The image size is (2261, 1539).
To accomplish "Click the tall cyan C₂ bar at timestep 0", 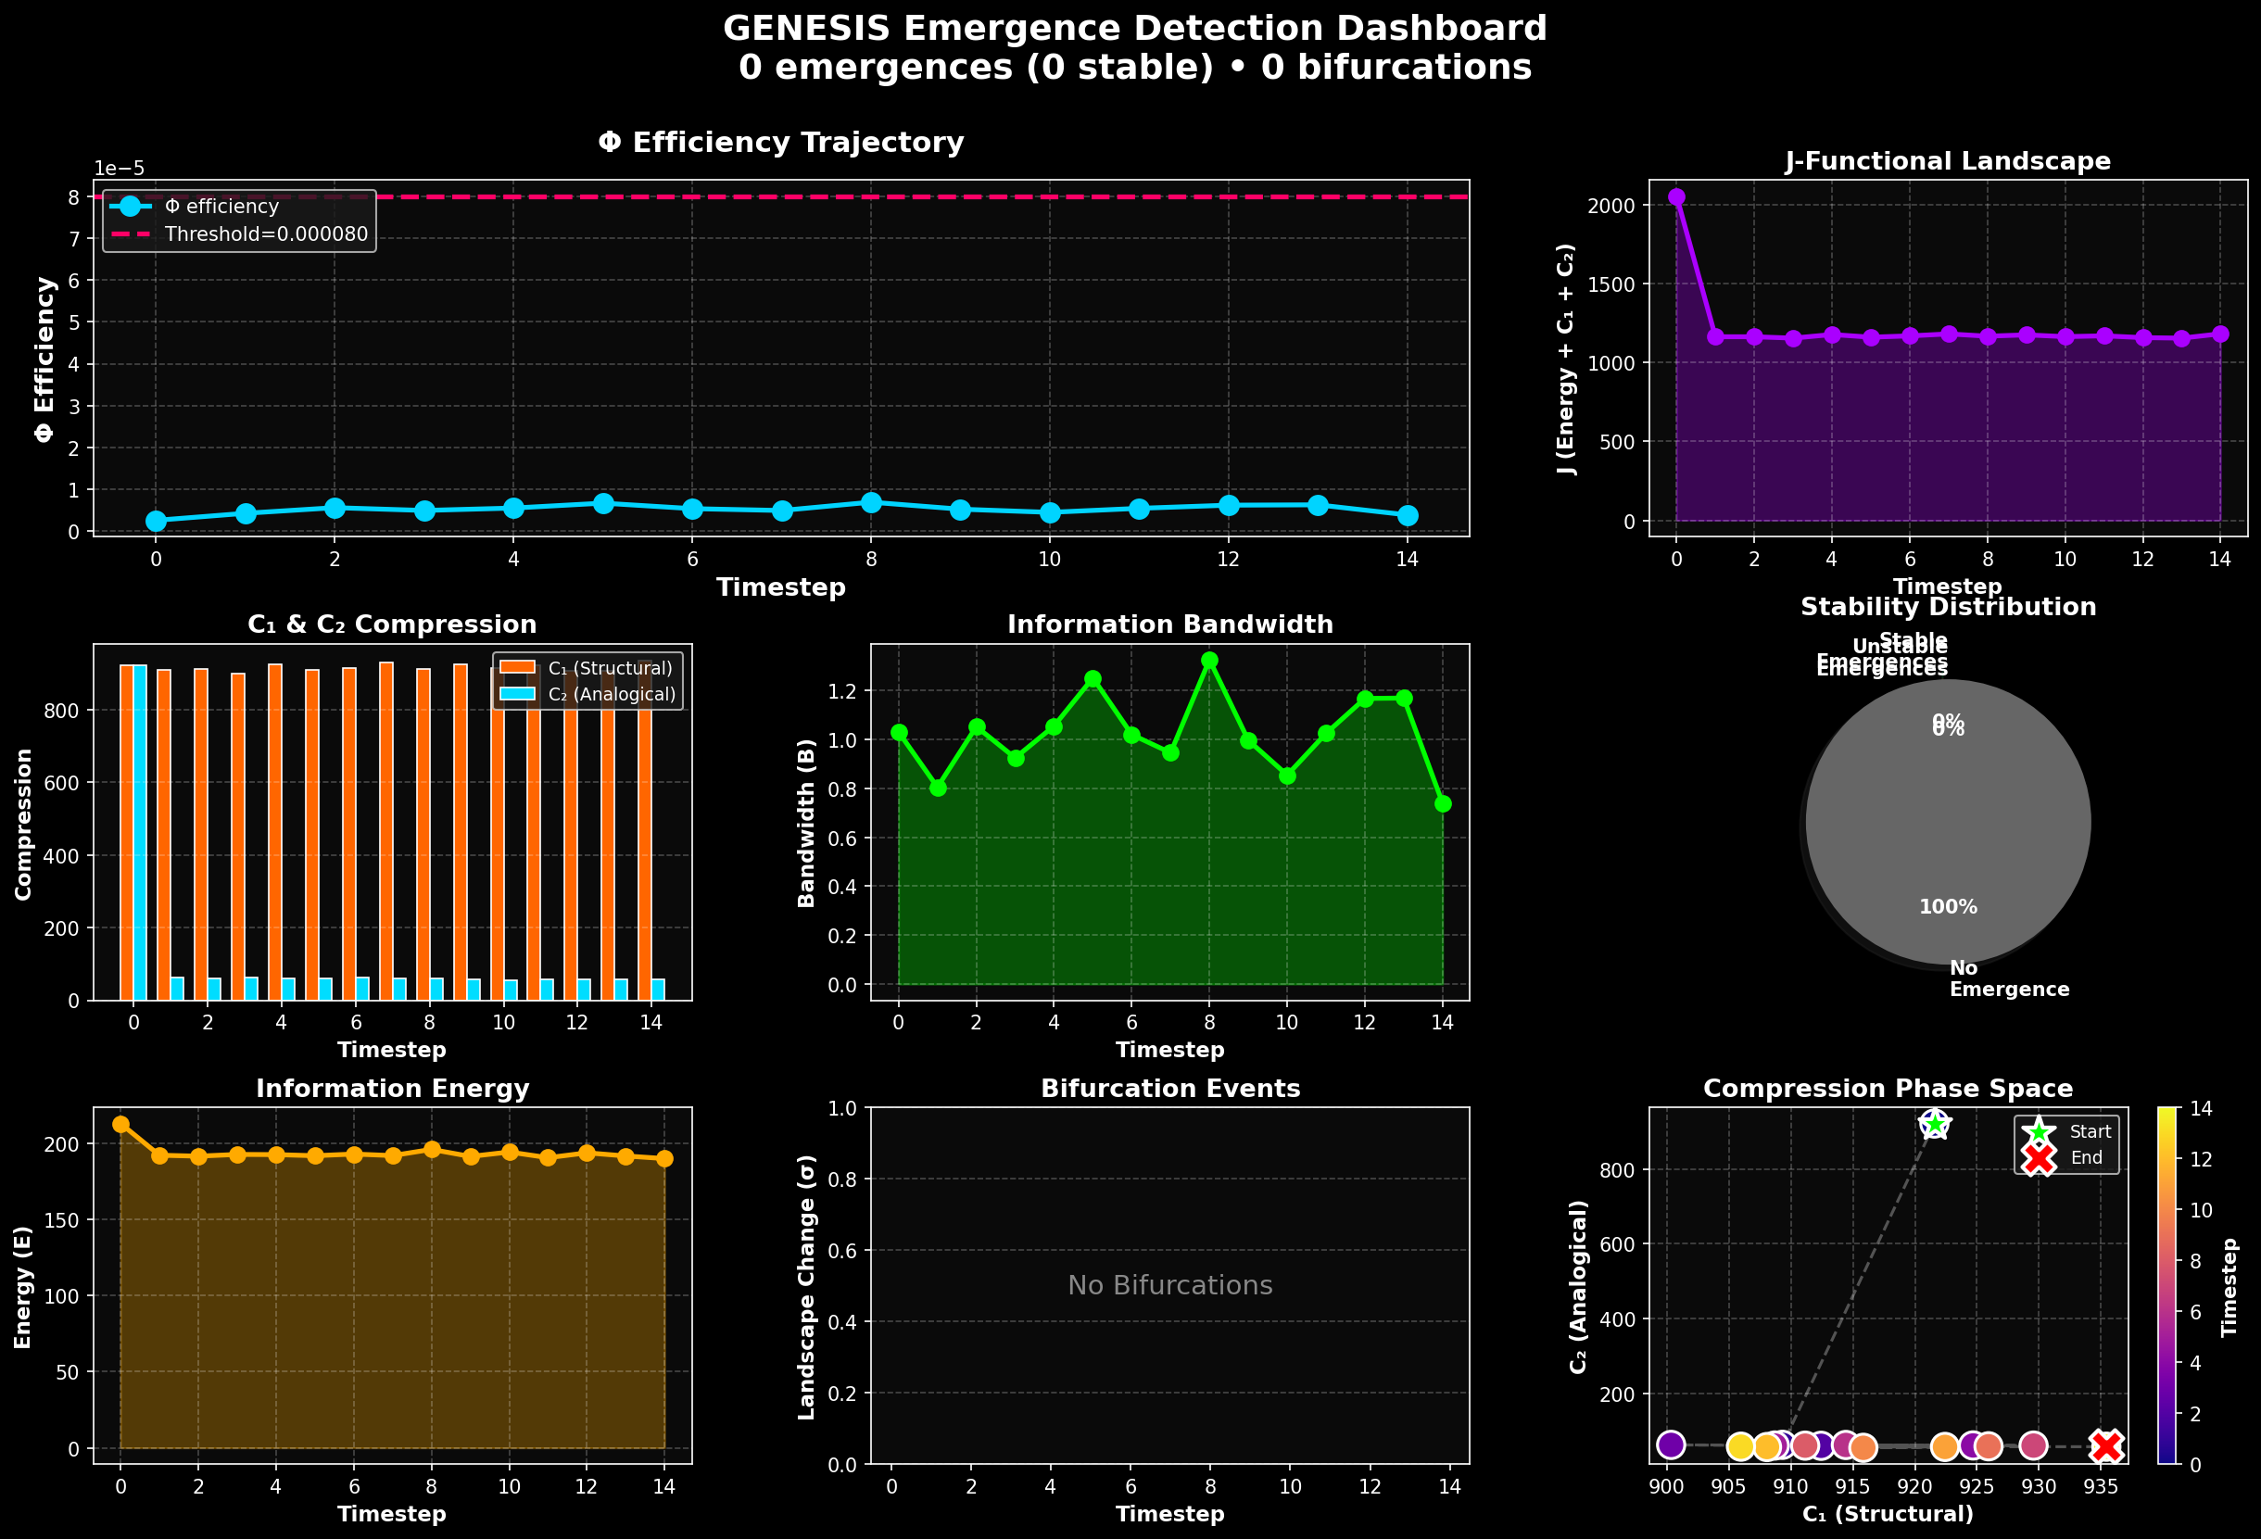I will [x=140, y=832].
